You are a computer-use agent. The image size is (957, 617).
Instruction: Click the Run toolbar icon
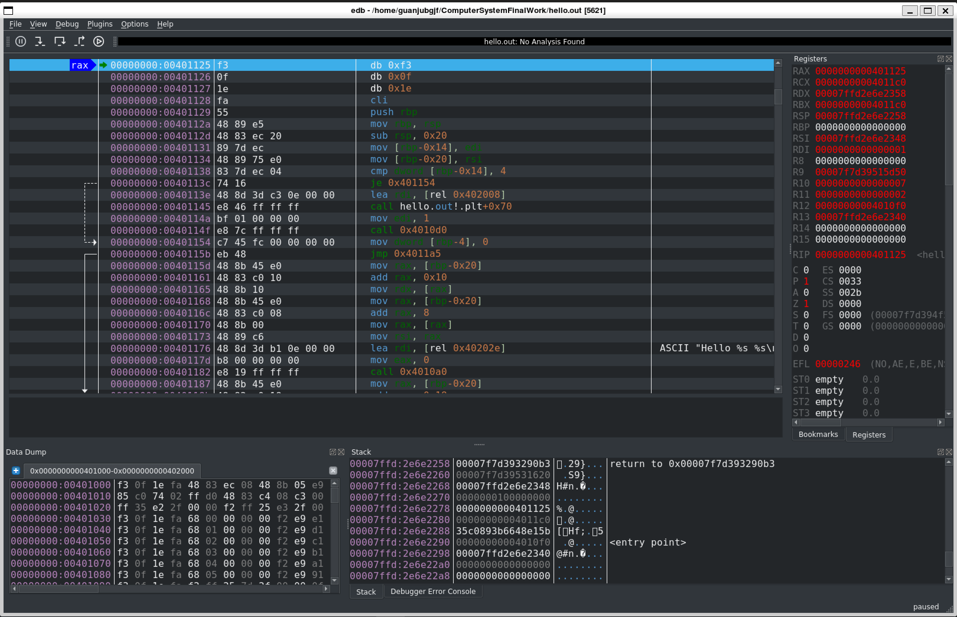tap(99, 41)
